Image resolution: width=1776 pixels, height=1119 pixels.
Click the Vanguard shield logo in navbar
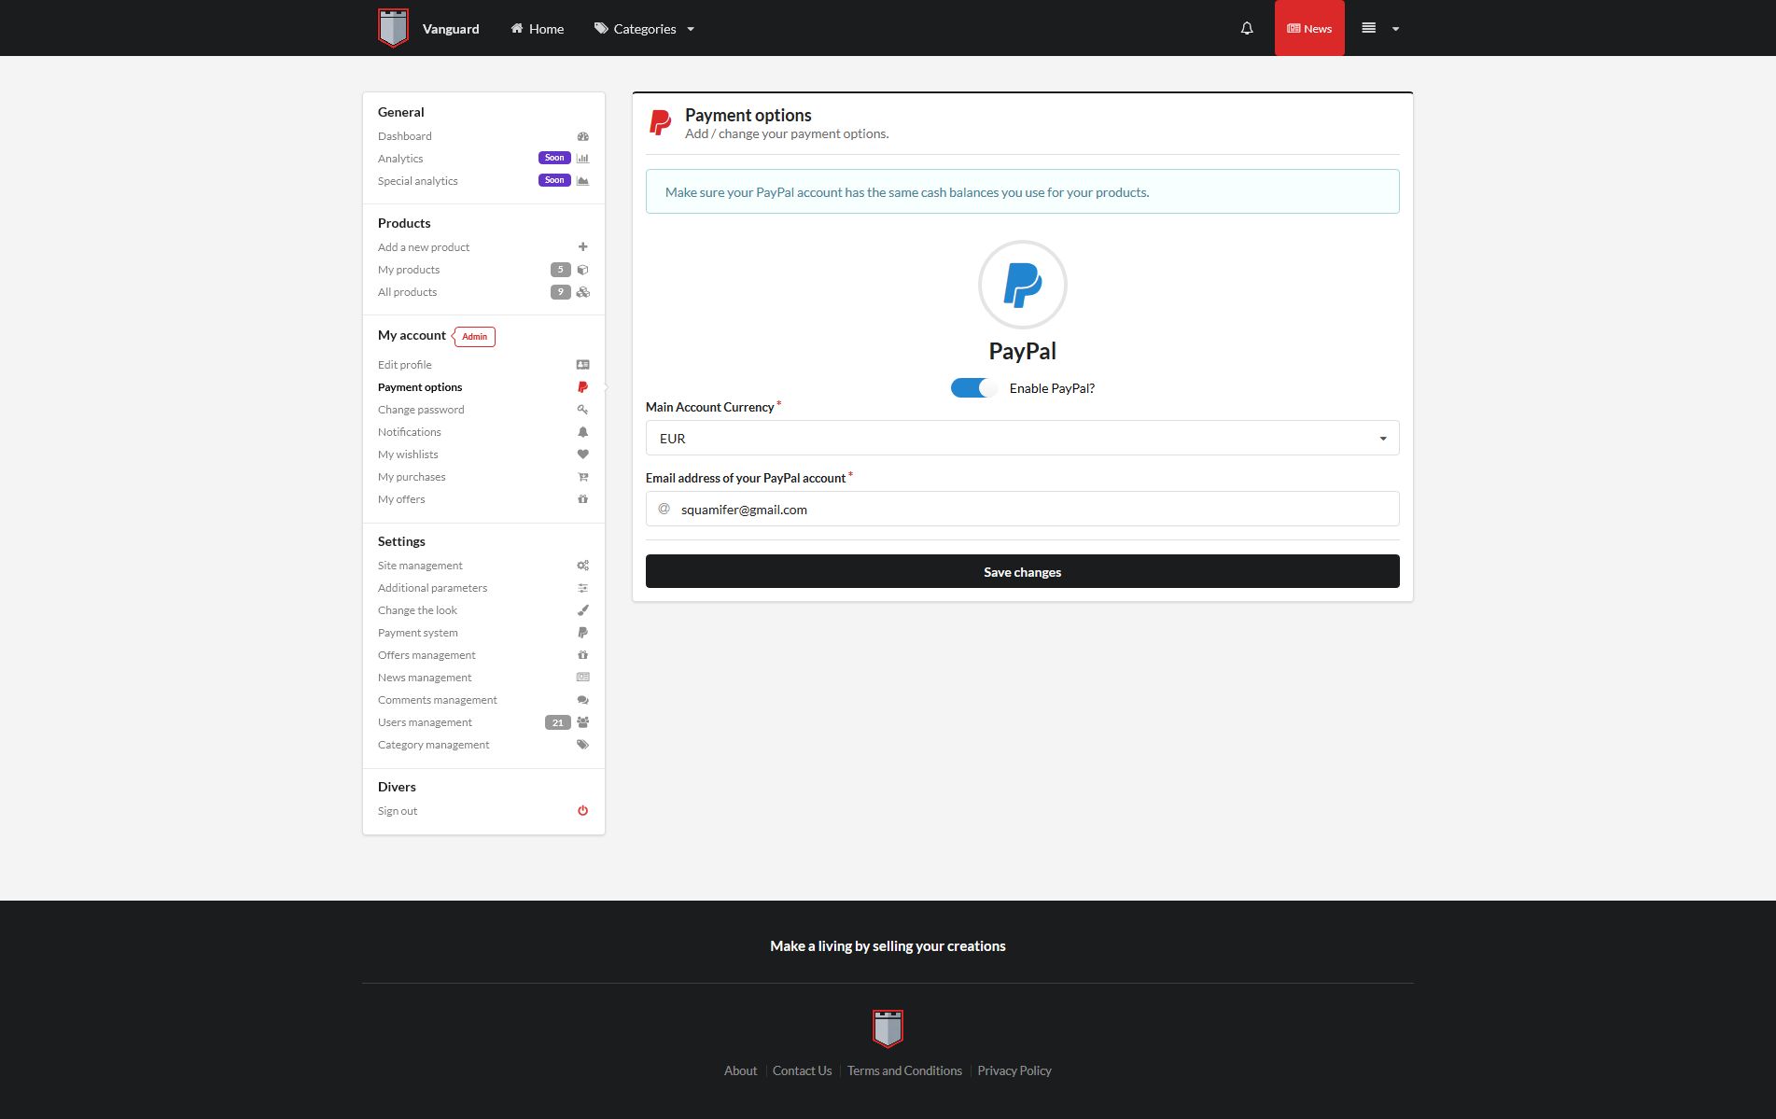pyautogui.click(x=393, y=28)
